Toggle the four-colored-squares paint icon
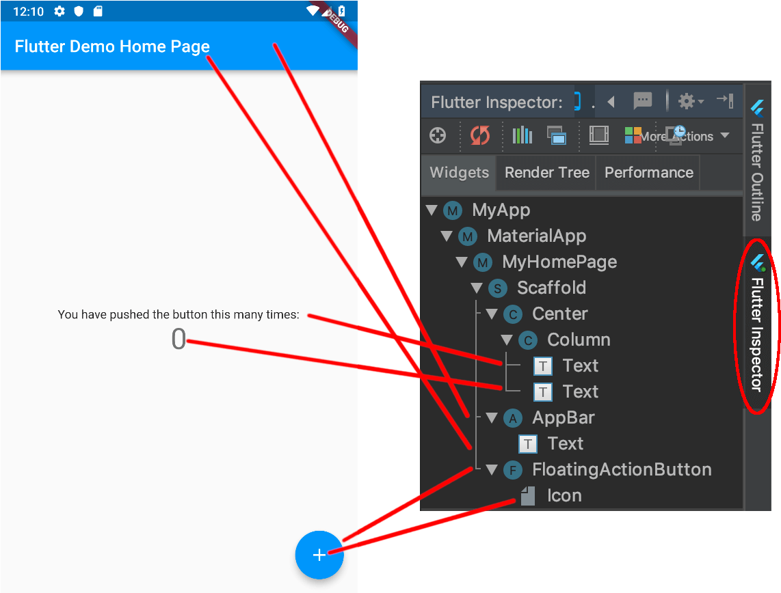Image resolution: width=781 pixels, height=593 pixels. (x=633, y=135)
